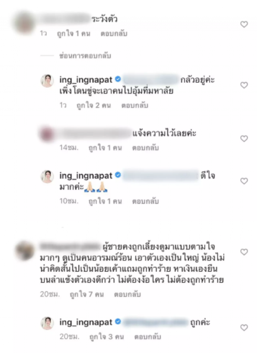Like the 'แจ้งความไว้เลยค่ะ' comment

(x=244, y=138)
